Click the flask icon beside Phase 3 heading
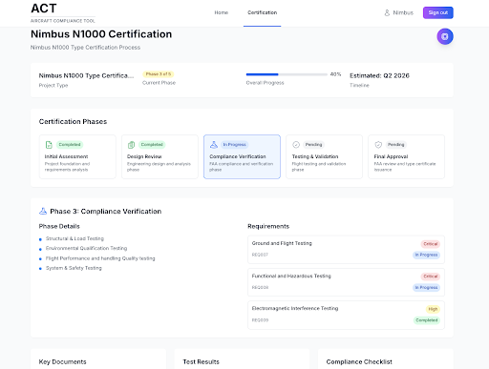 point(43,211)
